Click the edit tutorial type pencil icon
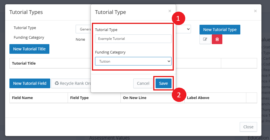270x140 pixels. 205,39
